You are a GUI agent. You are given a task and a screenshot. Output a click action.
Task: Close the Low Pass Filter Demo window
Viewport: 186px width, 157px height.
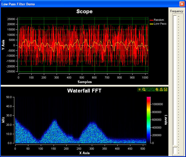(x=182, y=4)
